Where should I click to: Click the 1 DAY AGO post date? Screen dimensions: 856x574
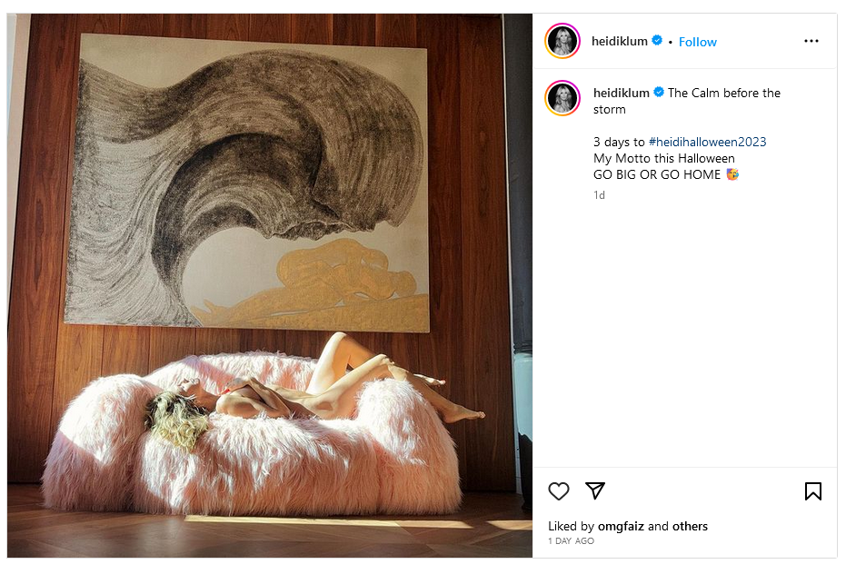tap(571, 540)
